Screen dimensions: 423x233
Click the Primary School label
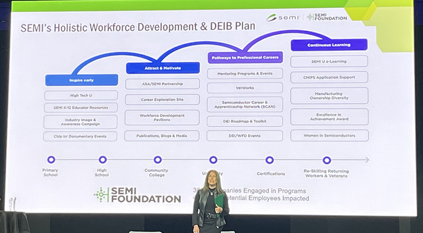pos(50,173)
